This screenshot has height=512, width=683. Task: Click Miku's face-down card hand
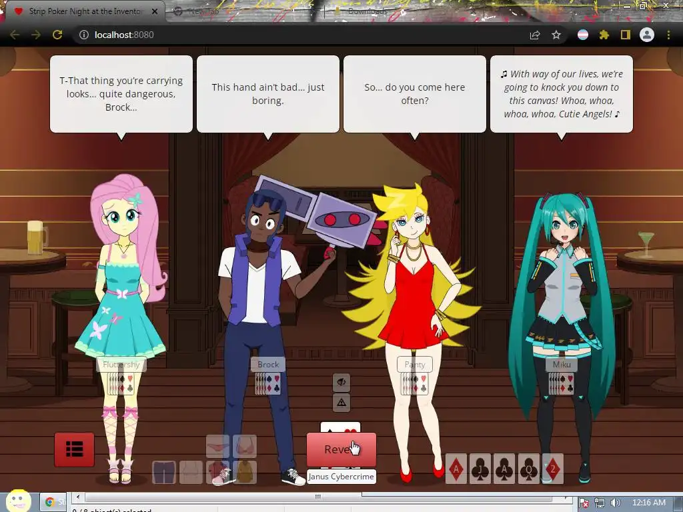pyautogui.click(x=562, y=383)
